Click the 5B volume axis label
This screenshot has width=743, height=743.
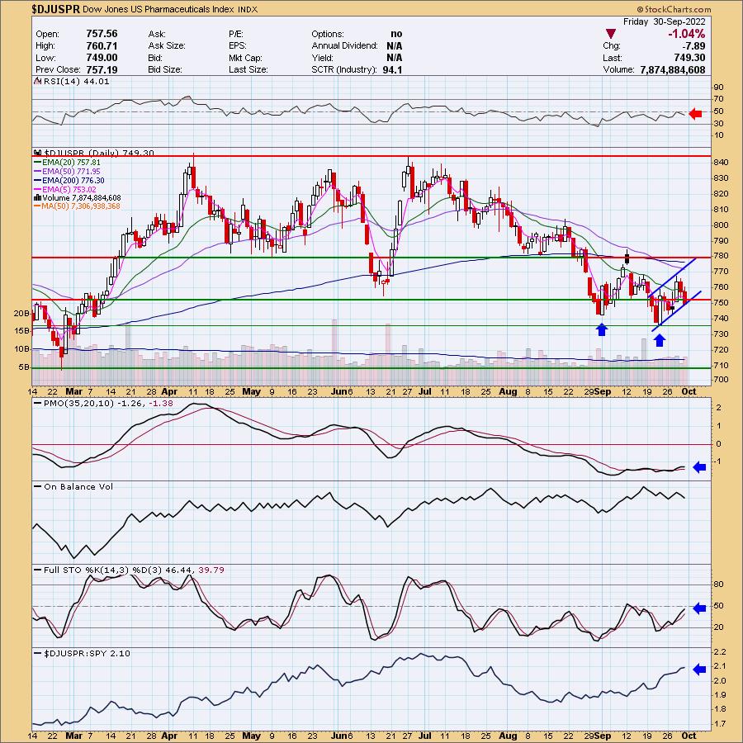24,367
